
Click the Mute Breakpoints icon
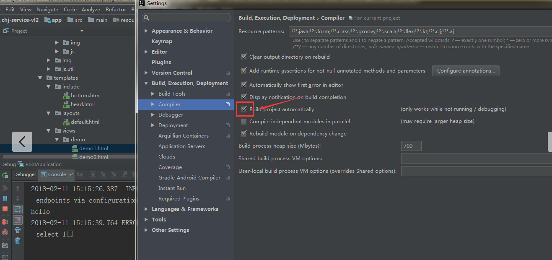tap(5, 232)
